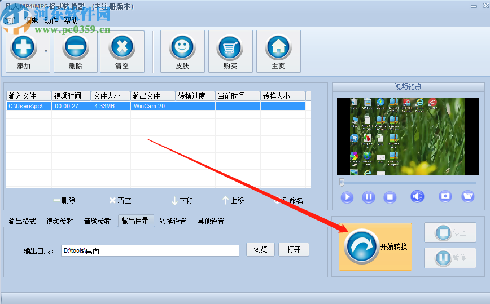Screen dimensions: 490x304
Task: Minimize the converter window
Action: tap(474, 6)
